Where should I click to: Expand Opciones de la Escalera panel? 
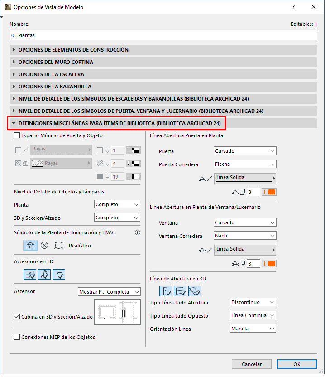163,74
